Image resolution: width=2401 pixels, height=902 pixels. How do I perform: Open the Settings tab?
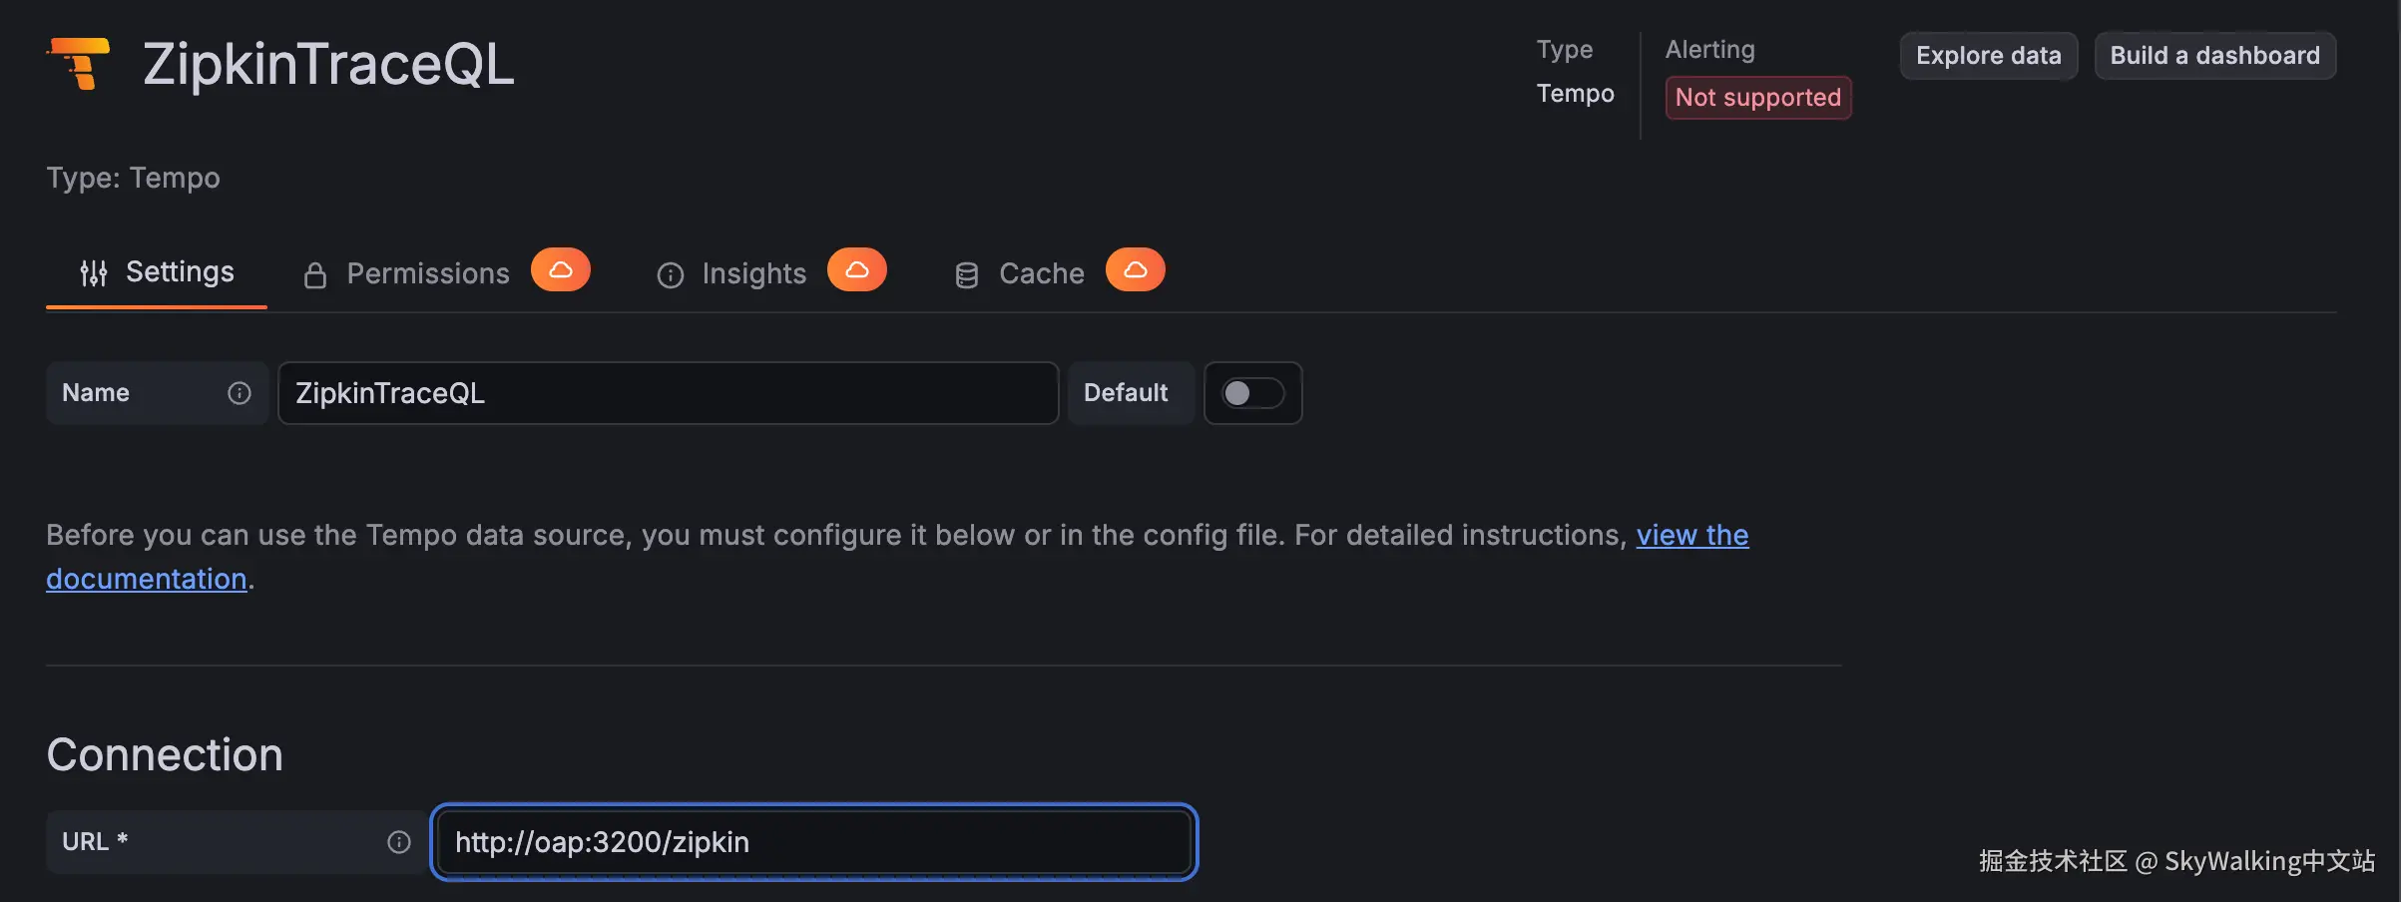point(179,272)
